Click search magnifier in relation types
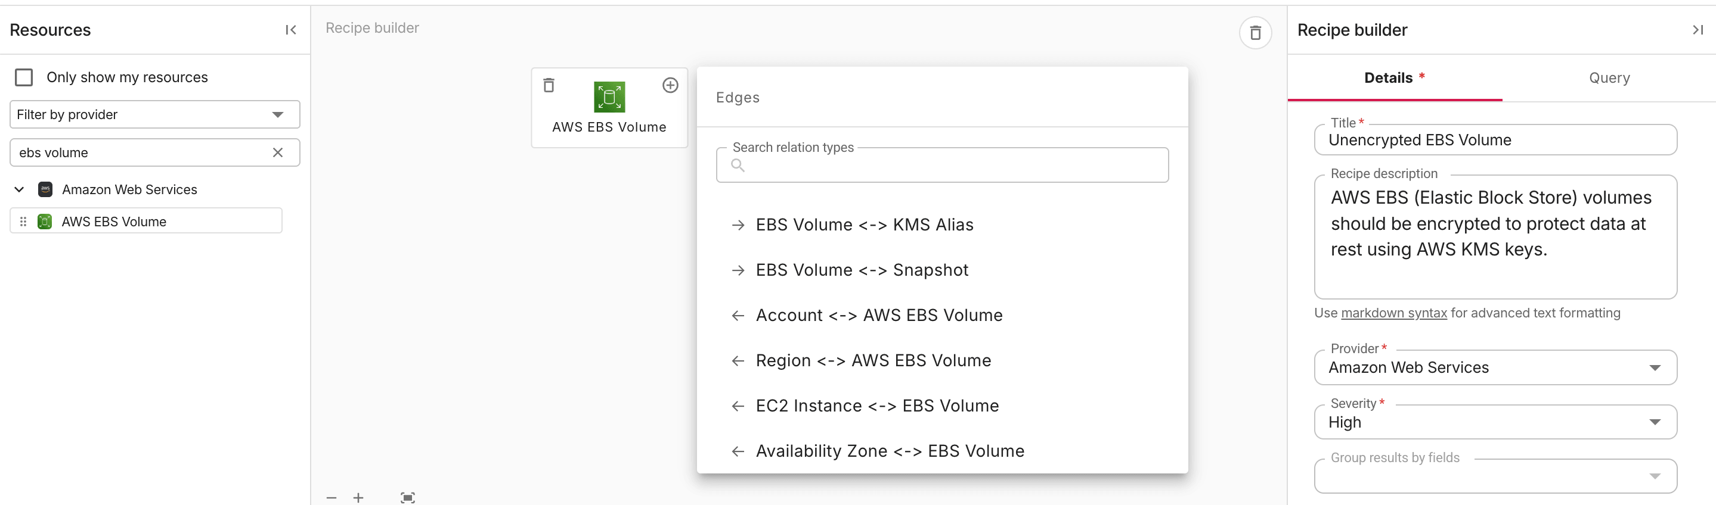The width and height of the screenshot is (1716, 505). tap(737, 165)
